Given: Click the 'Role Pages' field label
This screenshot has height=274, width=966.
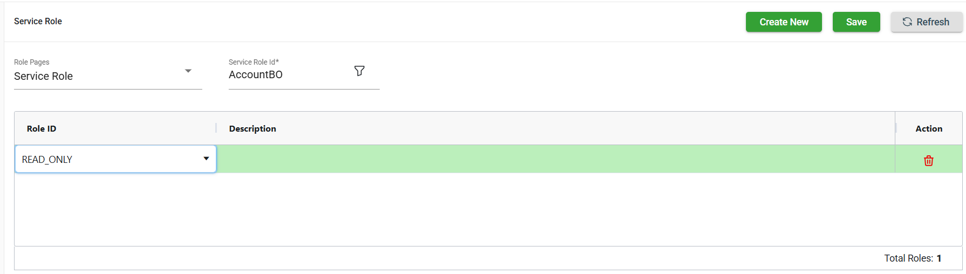Looking at the screenshot, I should point(32,62).
